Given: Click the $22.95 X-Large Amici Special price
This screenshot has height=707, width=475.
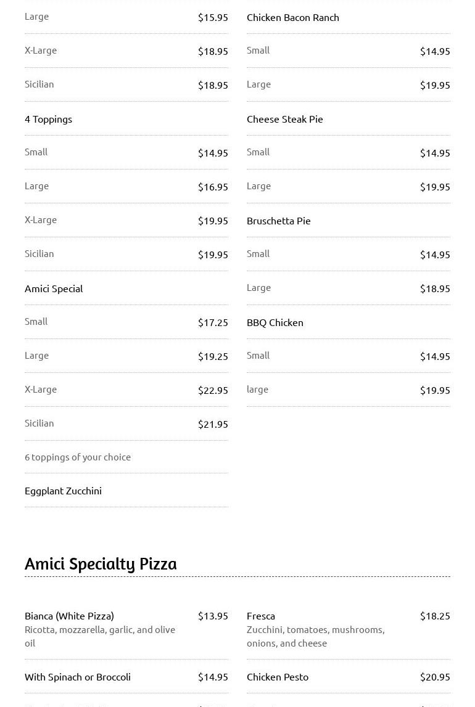Looking at the screenshot, I should coord(213,390).
